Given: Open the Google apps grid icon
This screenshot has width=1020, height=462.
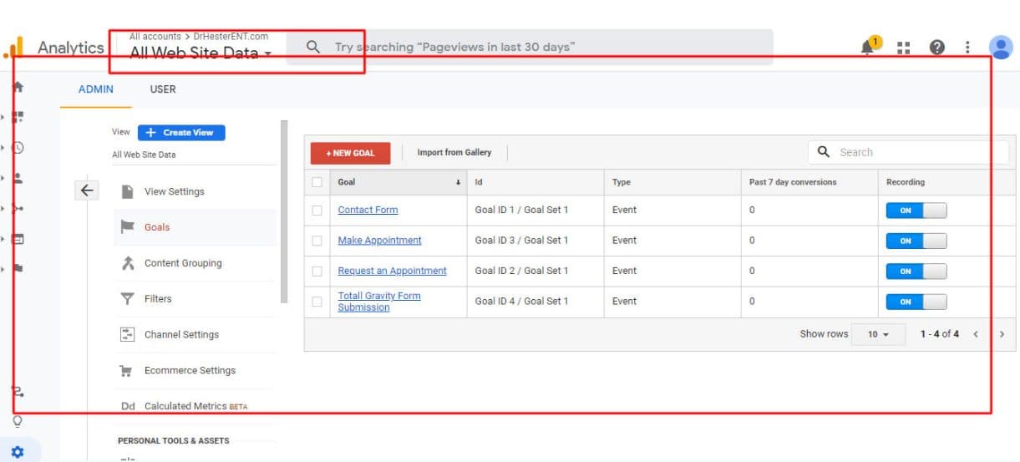Looking at the screenshot, I should (903, 48).
